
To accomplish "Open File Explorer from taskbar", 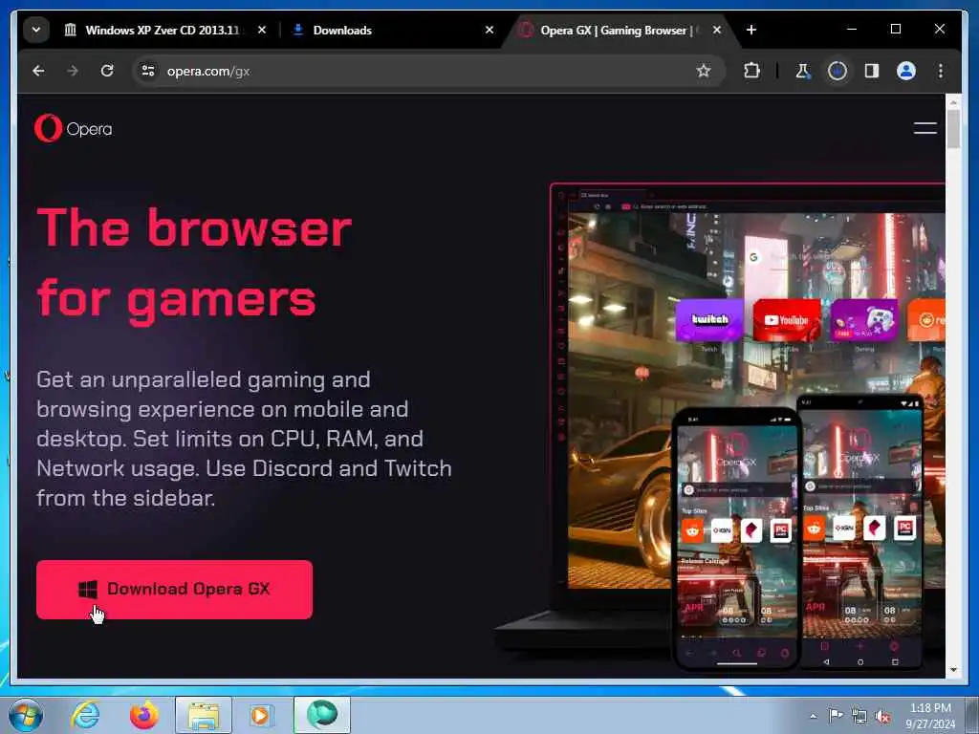I will pyautogui.click(x=204, y=715).
